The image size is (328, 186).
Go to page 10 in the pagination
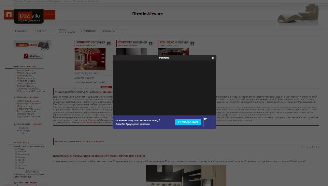316,147
